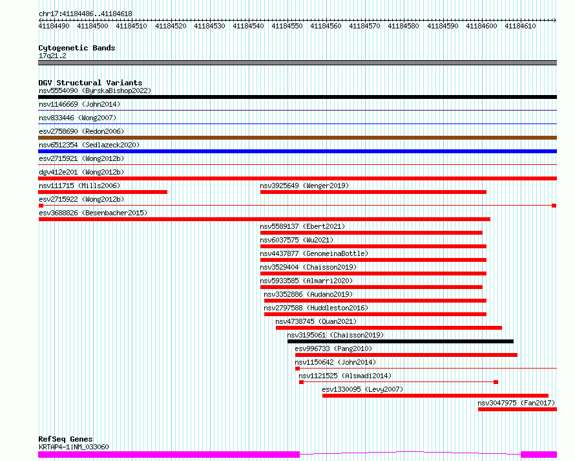Click the nsv1121525 (Alsmadi2014) left endpoint marker

(302, 382)
